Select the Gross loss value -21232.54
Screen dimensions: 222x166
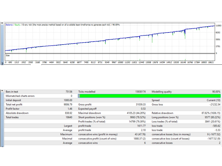[215, 104]
